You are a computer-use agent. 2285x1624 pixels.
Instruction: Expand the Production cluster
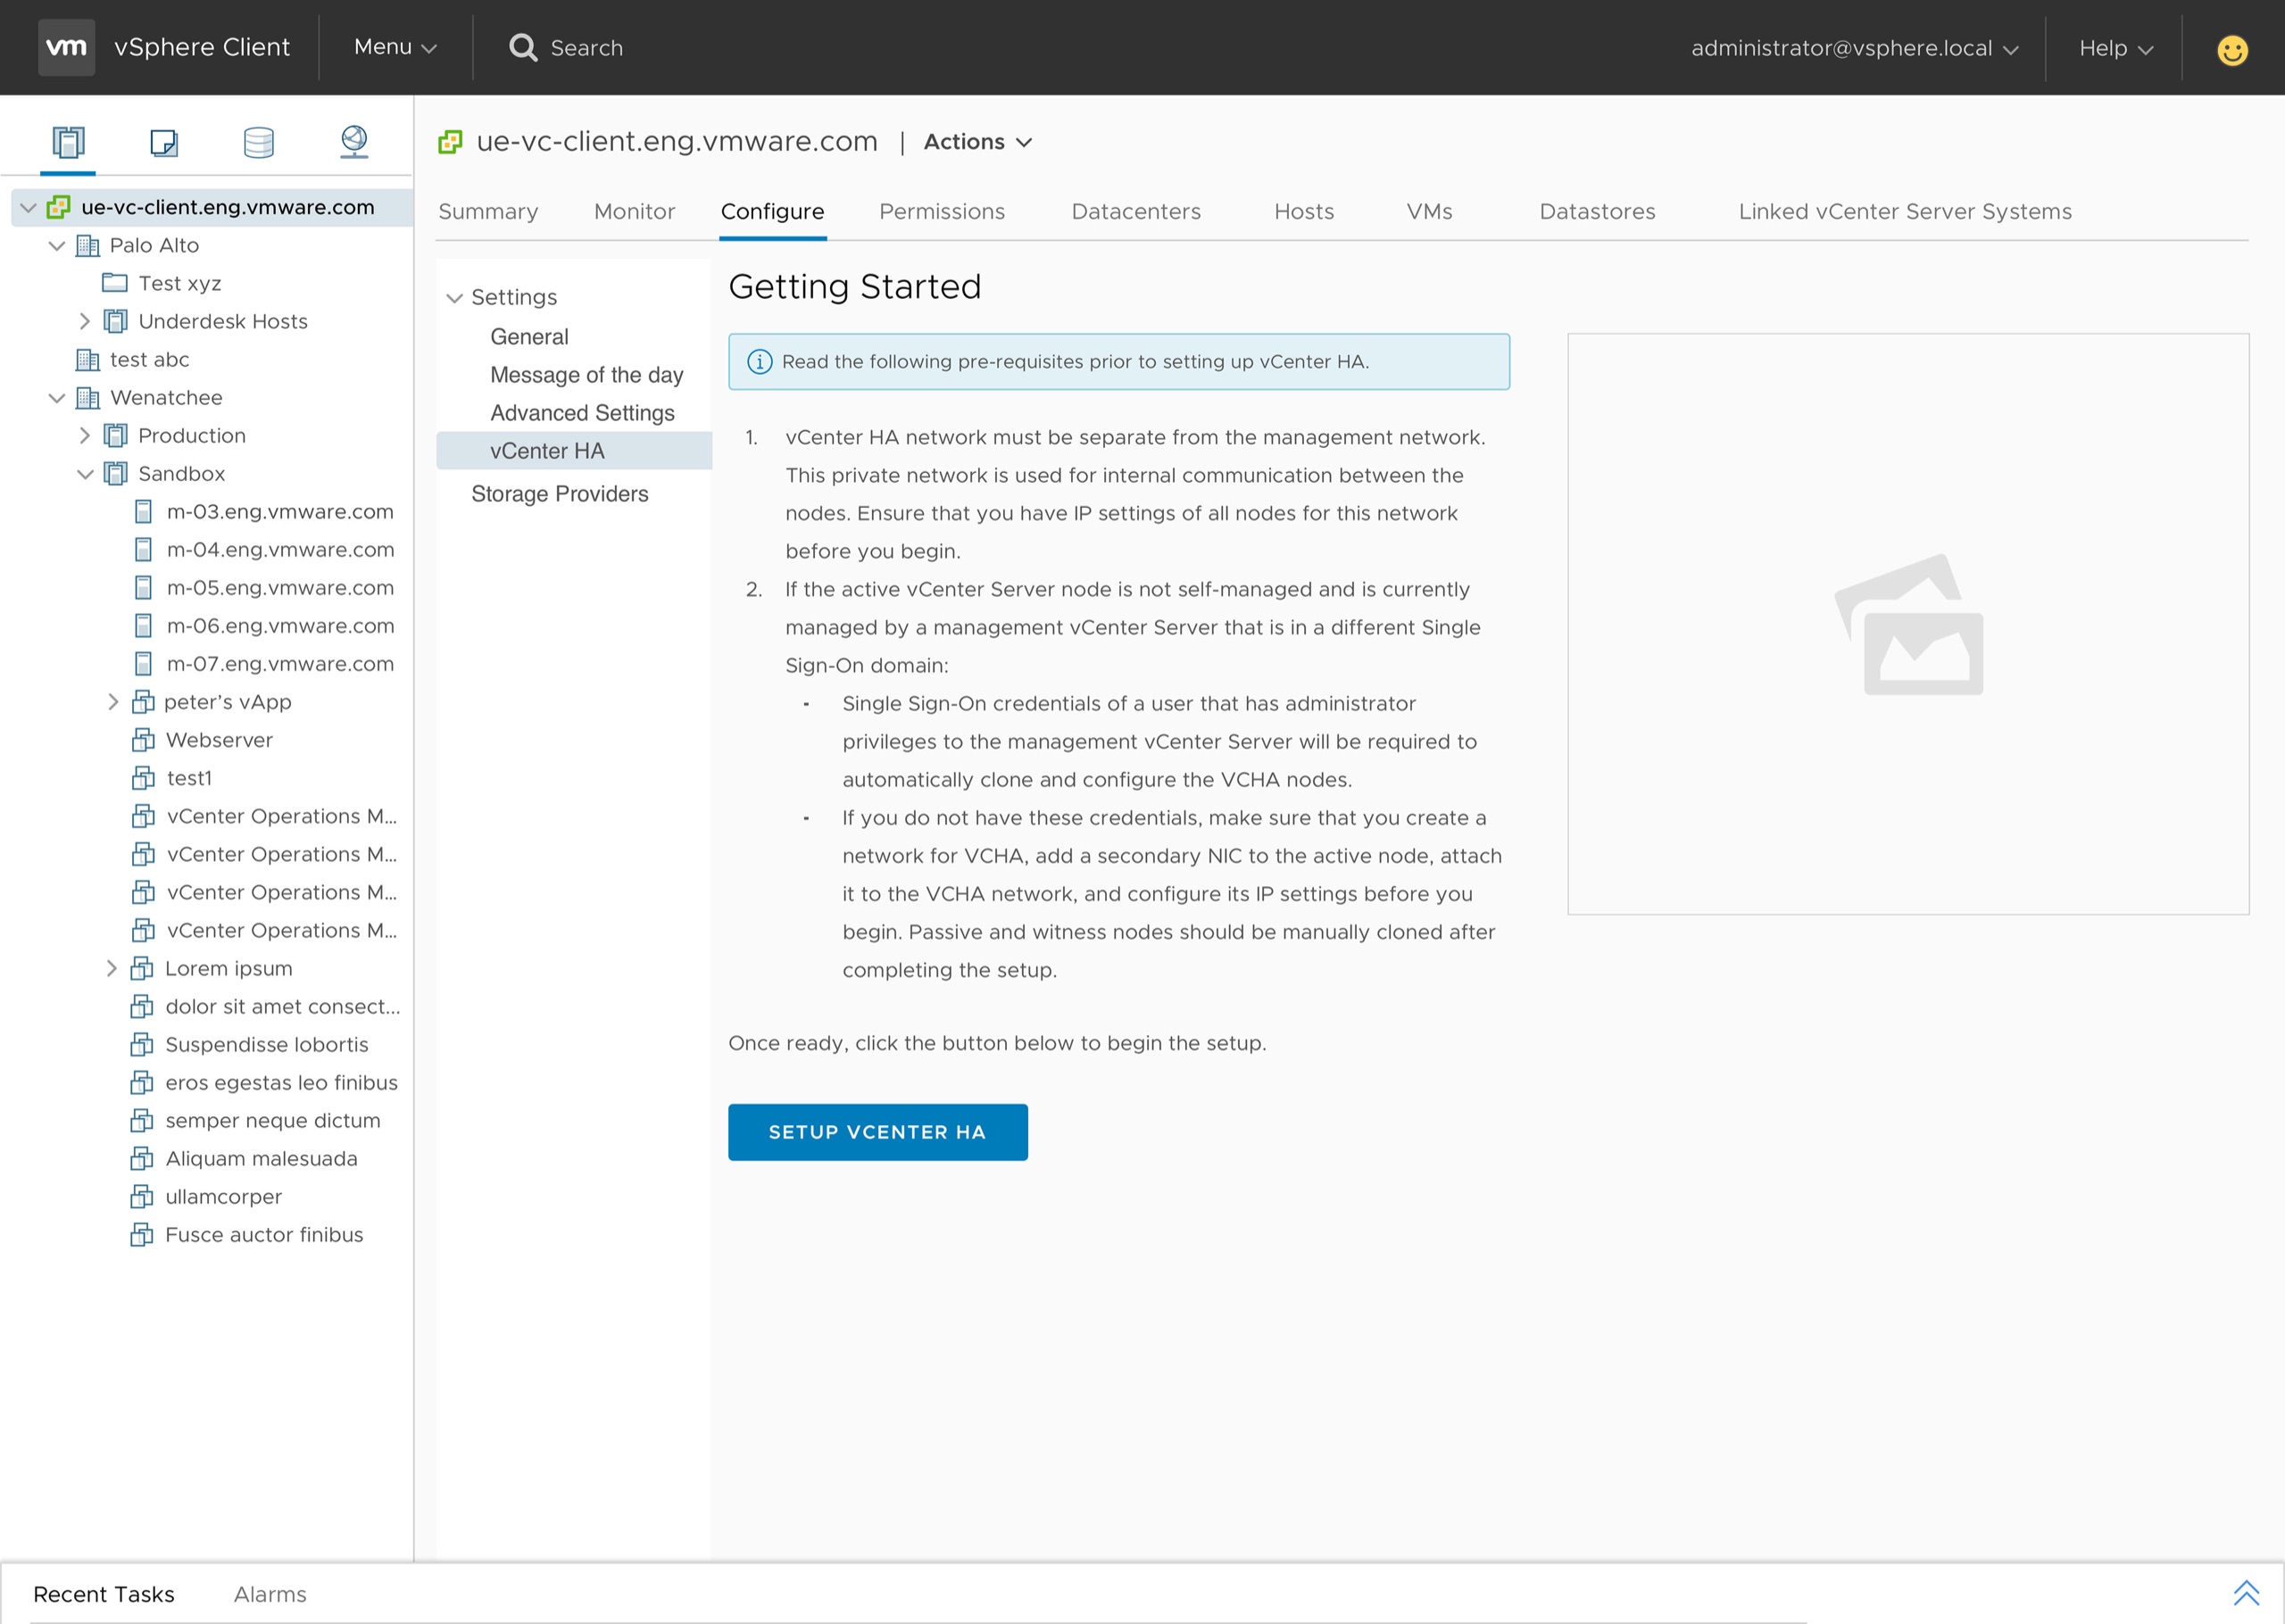85,435
